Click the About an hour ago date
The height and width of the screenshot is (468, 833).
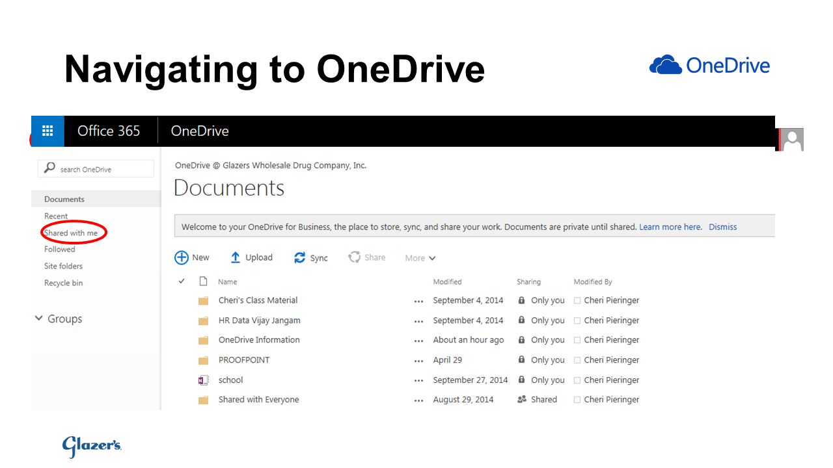pos(469,340)
